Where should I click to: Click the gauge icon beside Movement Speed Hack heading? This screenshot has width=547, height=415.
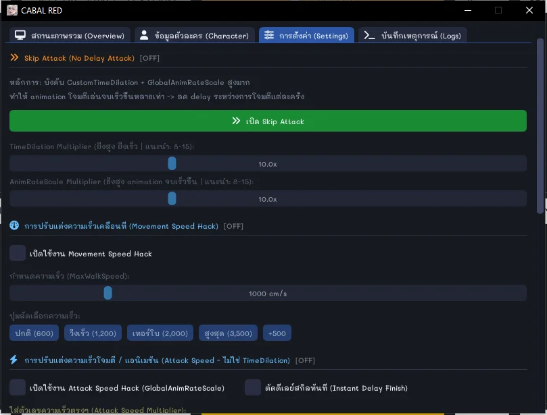tap(14, 225)
